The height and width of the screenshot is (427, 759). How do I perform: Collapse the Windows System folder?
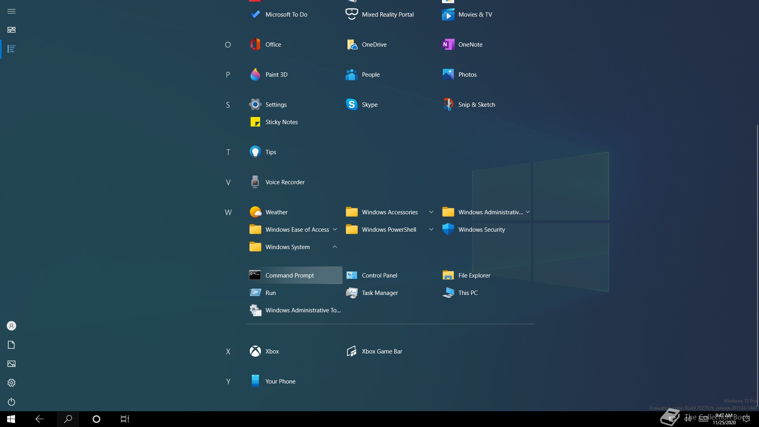point(294,247)
